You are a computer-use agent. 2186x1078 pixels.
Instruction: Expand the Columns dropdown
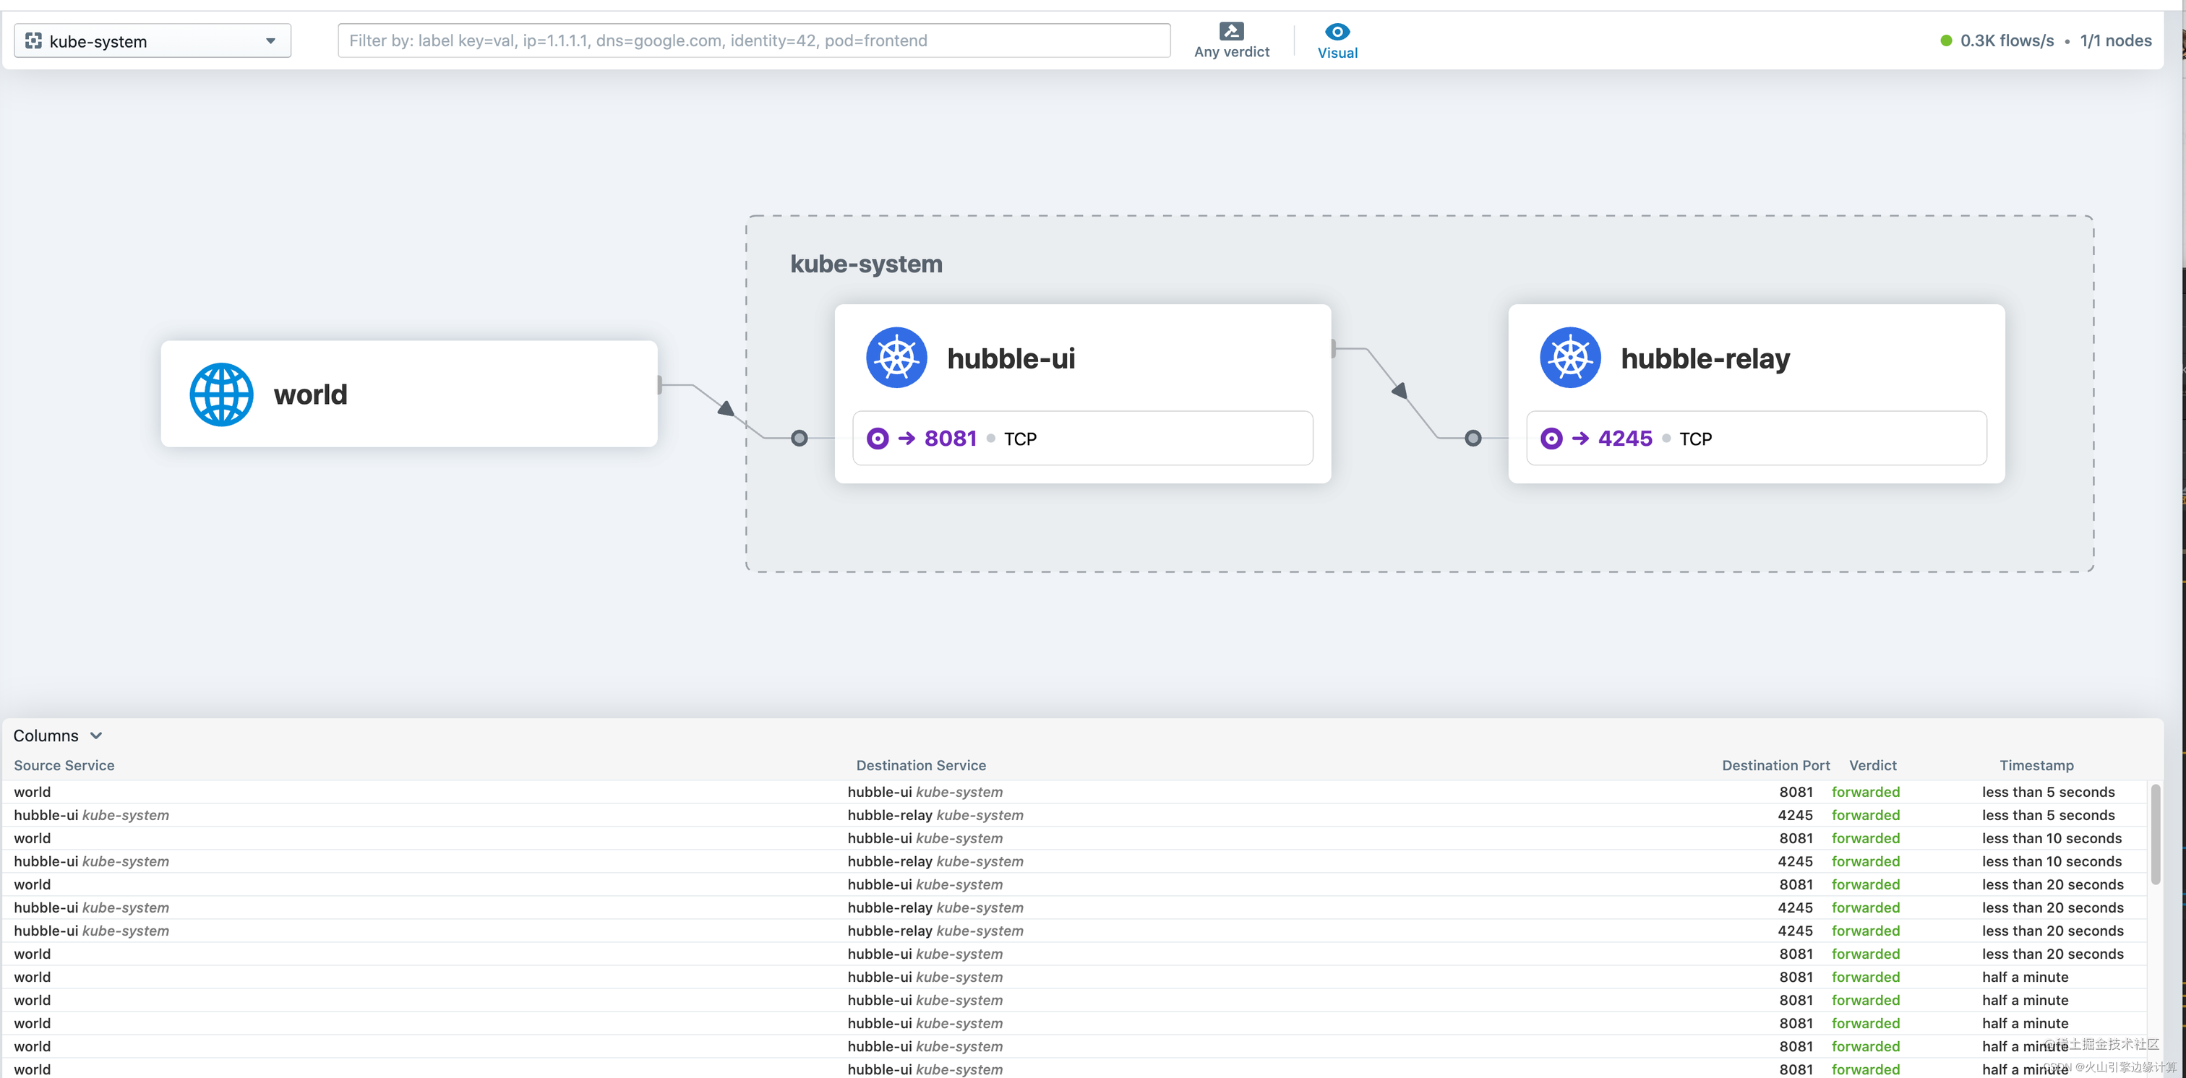pos(58,736)
